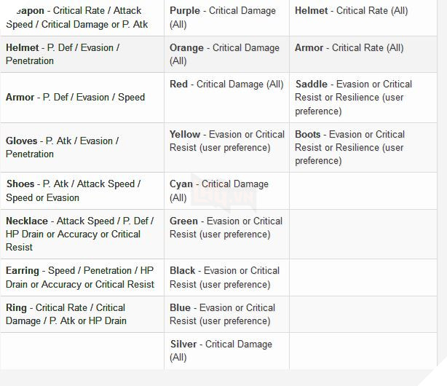Select the Gloves row text
The width and height of the screenshot is (447, 386).
(62, 147)
